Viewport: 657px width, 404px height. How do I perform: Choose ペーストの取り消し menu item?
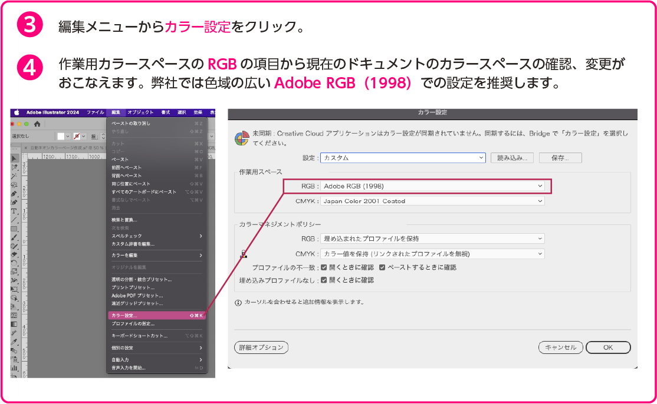pyautogui.click(x=157, y=123)
